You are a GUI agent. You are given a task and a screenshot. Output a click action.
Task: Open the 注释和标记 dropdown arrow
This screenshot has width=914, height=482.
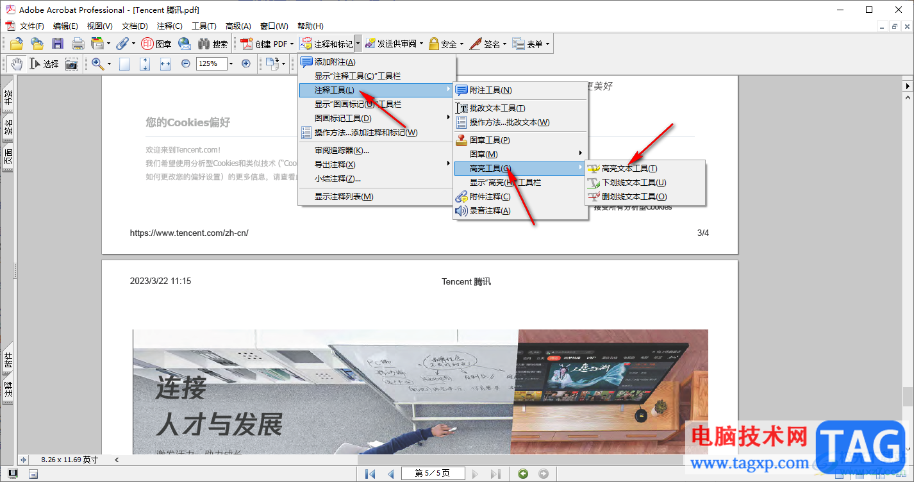click(358, 44)
